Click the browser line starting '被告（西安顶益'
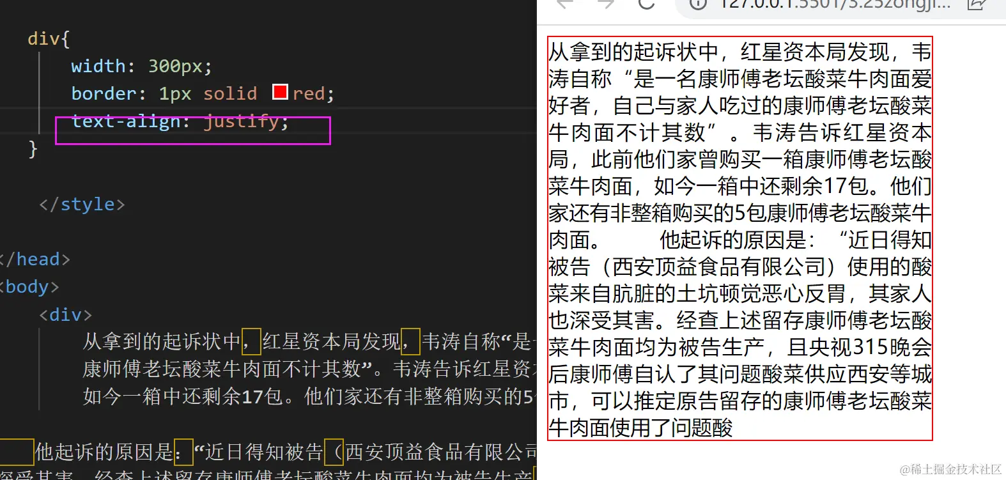Image resolution: width=1006 pixels, height=480 pixels. (x=740, y=267)
